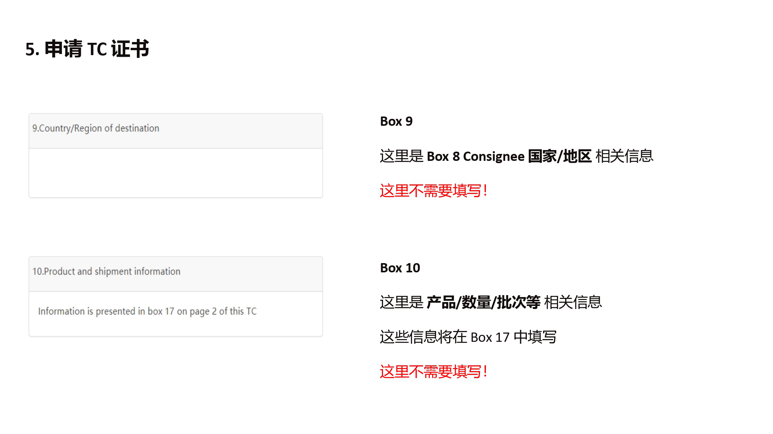Click the Box 9 heading
773x434 pixels.
pyautogui.click(x=396, y=121)
